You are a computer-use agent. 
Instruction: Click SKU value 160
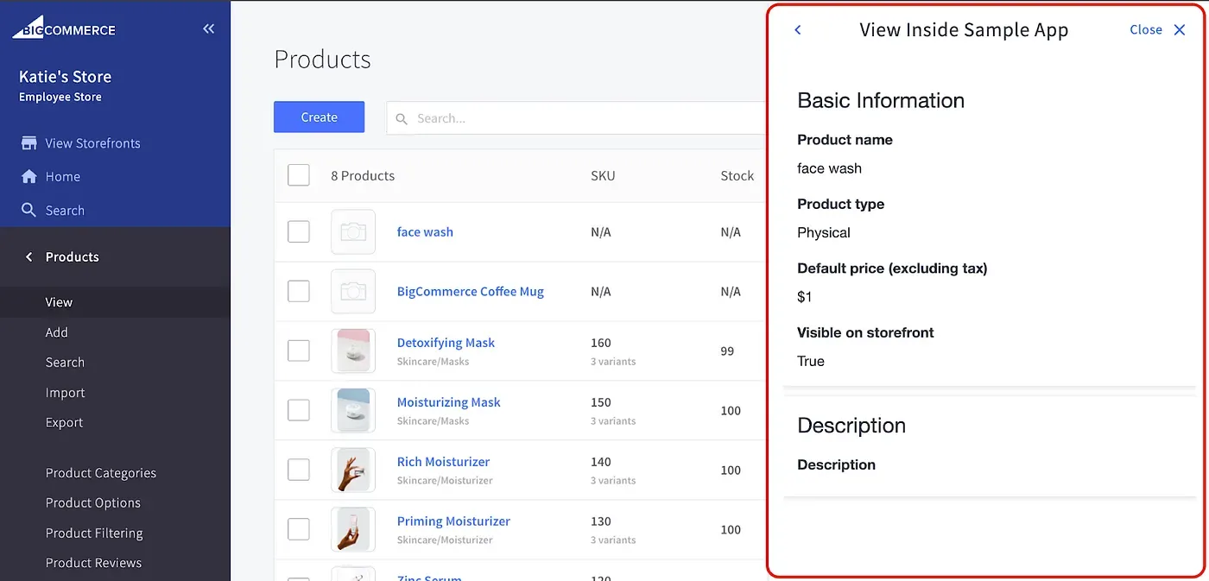(x=601, y=343)
